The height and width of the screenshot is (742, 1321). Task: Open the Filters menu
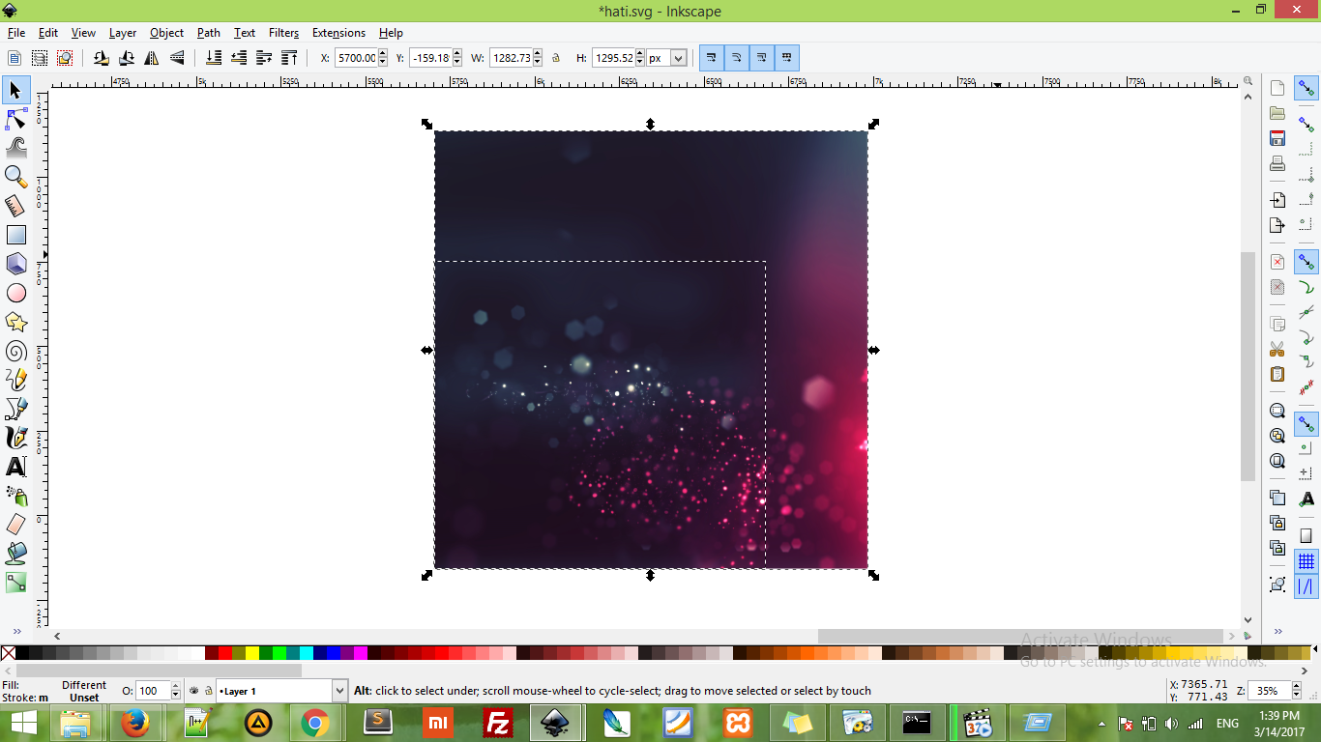tap(283, 33)
